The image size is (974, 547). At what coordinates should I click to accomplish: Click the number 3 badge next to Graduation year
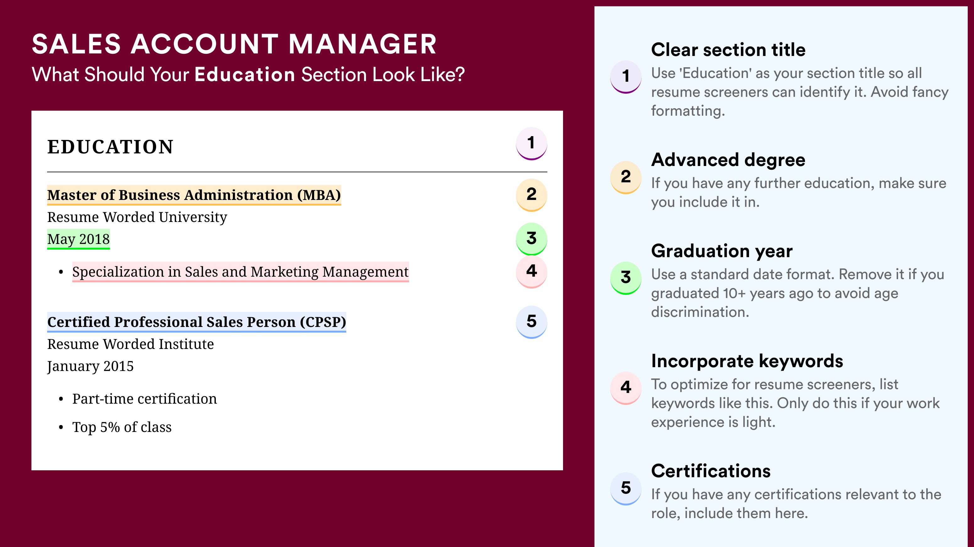(x=625, y=278)
